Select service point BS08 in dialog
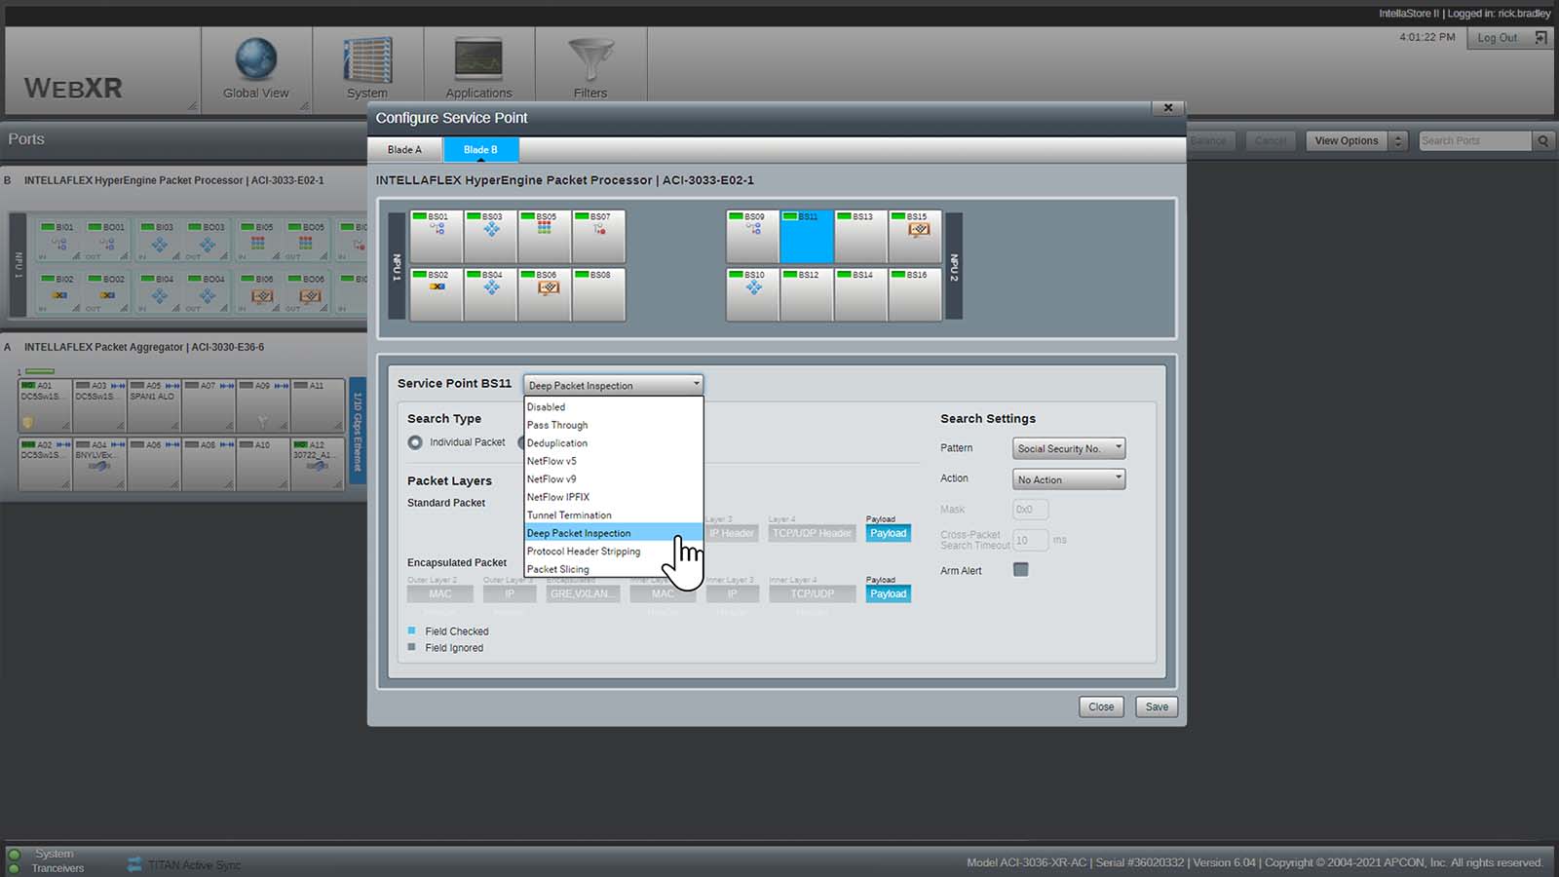The width and height of the screenshot is (1559, 877). tap(598, 294)
